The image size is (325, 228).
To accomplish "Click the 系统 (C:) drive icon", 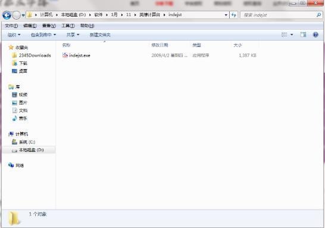I will tap(14, 142).
